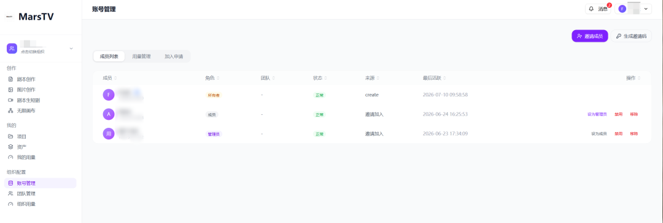Click the add-user icon in 邀请成员

[x=580, y=36]
